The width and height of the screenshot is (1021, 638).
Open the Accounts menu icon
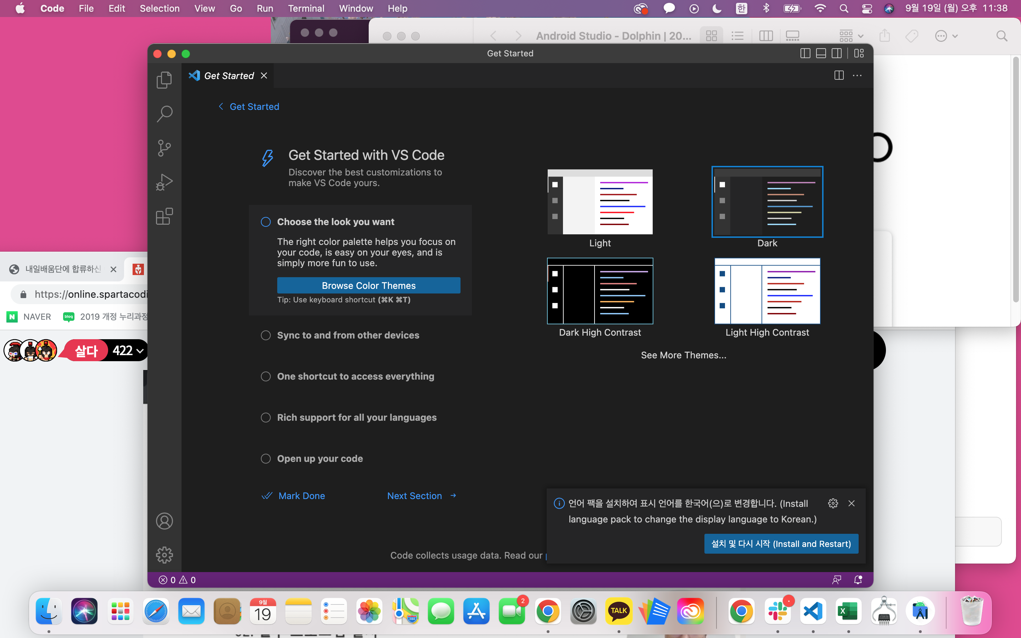[x=164, y=521]
